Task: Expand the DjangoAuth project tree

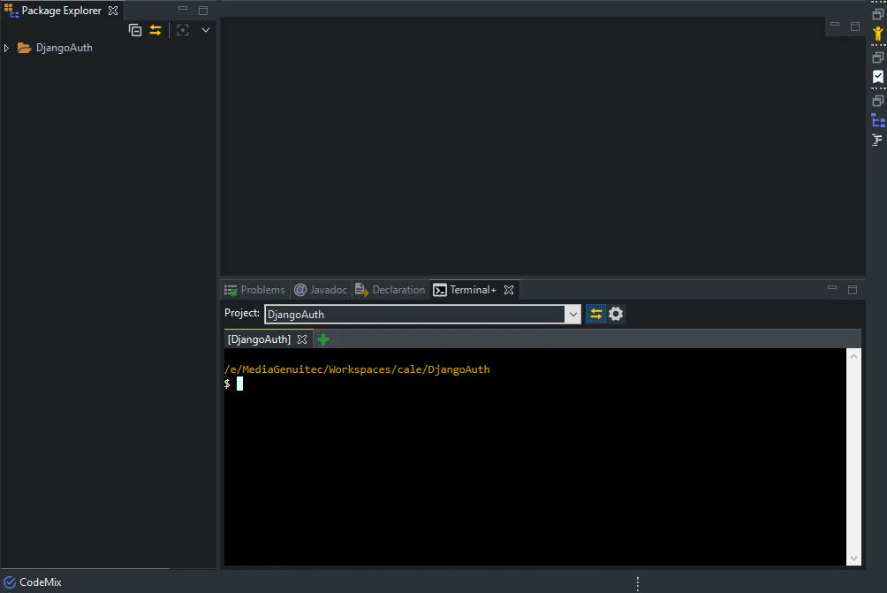Action: (7, 49)
